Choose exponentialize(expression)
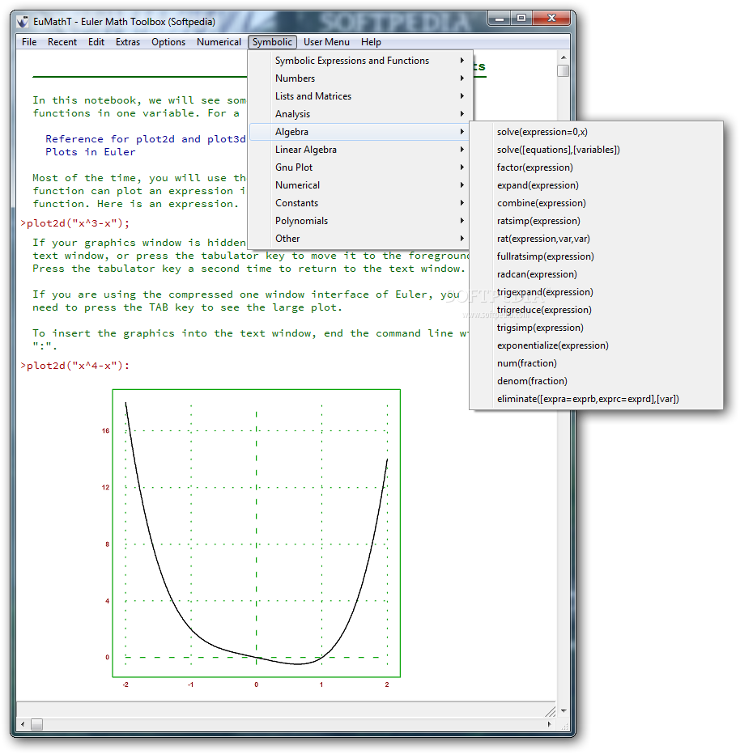The height and width of the screenshot is (754, 740). pyautogui.click(x=596, y=345)
